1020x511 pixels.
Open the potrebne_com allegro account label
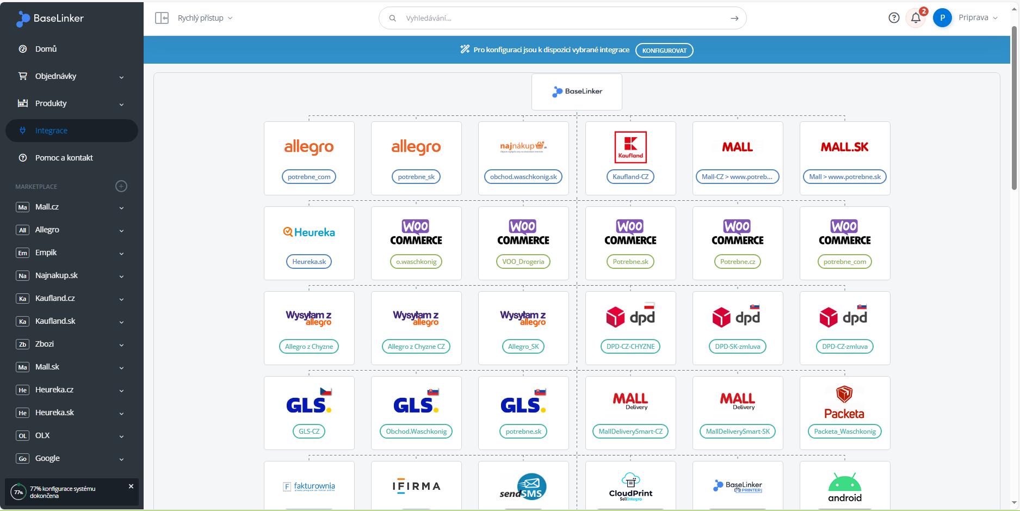coord(309,177)
